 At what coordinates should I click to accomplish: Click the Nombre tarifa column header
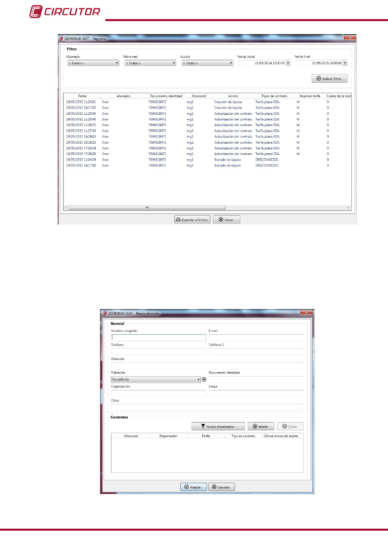310,96
